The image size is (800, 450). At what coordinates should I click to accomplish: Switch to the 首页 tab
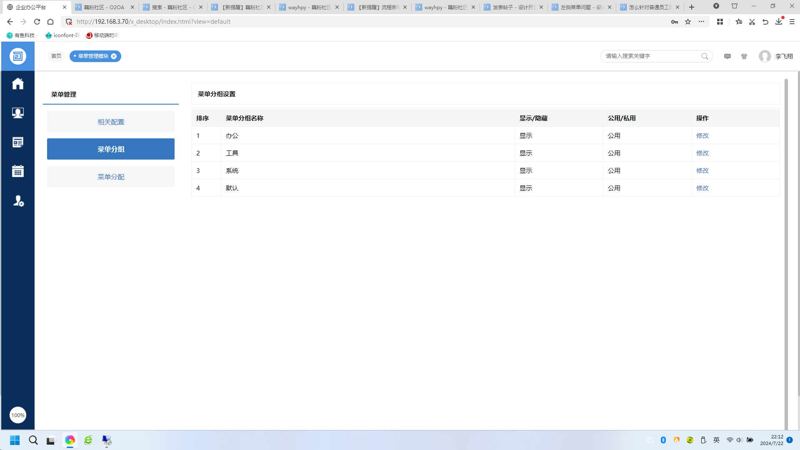(56, 56)
